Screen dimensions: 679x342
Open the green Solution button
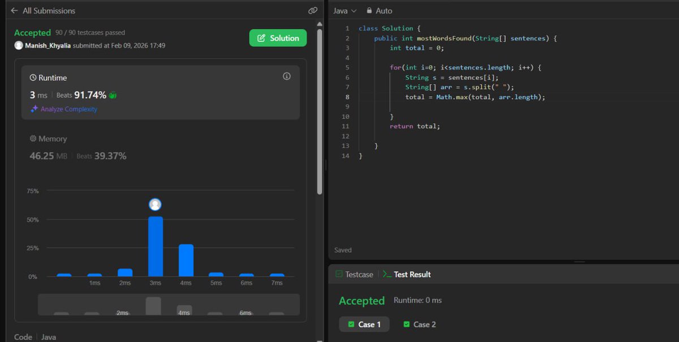(278, 38)
